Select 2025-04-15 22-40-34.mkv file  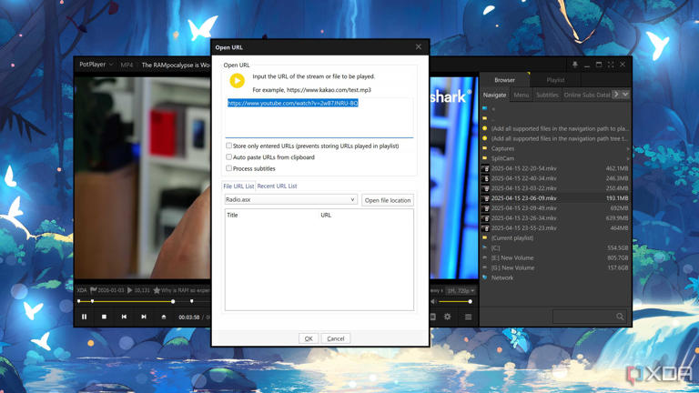click(x=555, y=178)
